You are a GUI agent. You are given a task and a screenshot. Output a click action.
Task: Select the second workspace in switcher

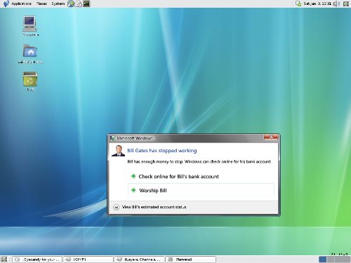tap(331, 259)
